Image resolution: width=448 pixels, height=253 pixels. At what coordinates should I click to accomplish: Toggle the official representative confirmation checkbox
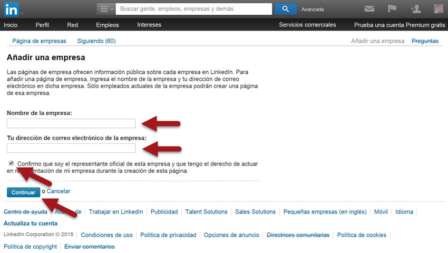click(x=12, y=163)
